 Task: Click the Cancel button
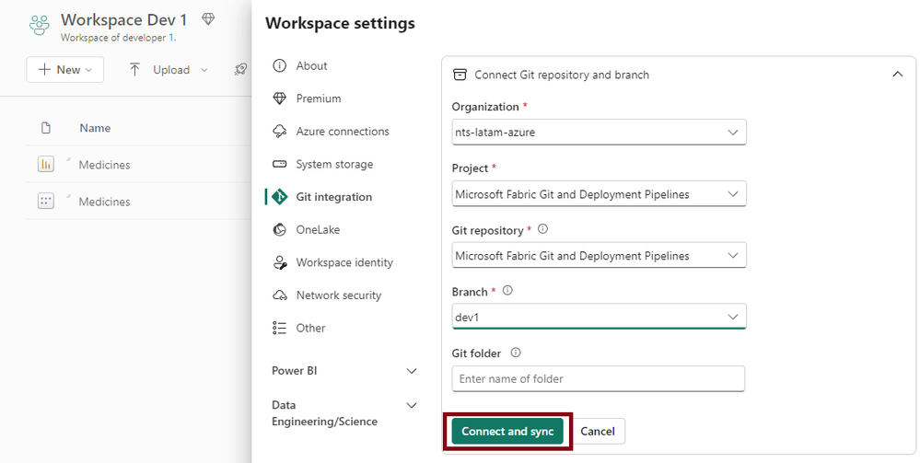(x=598, y=432)
